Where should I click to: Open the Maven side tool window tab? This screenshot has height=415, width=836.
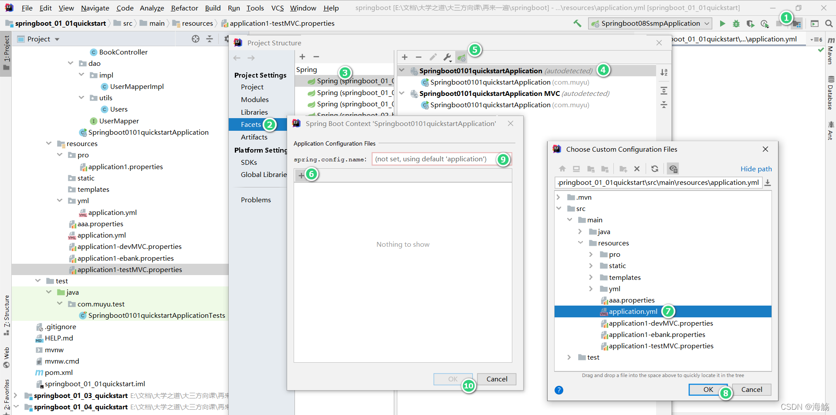[830, 51]
